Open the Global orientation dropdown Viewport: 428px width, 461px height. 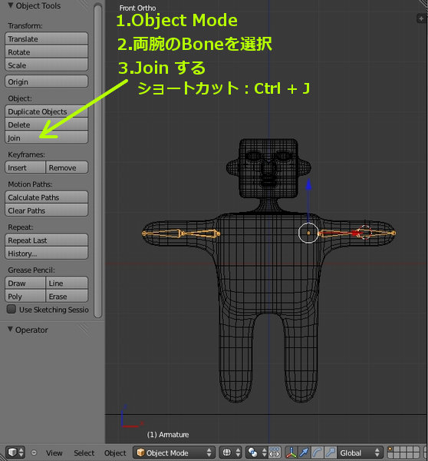(x=361, y=453)
